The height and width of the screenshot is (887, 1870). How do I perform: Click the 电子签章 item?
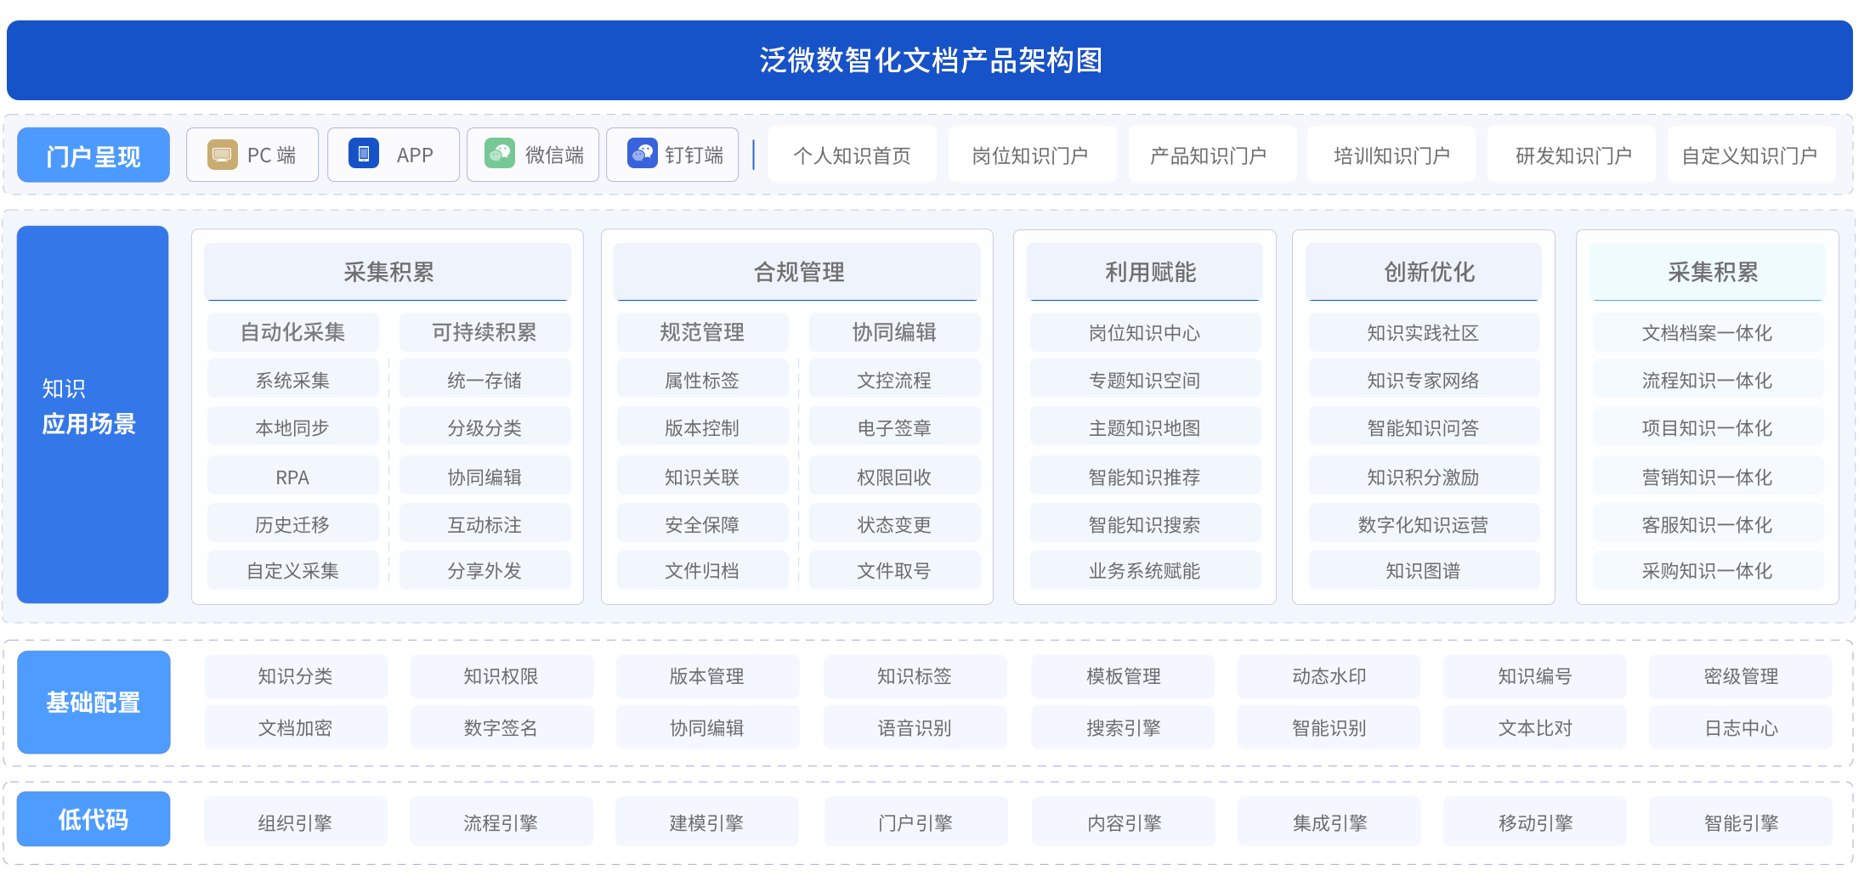(894, 428)
